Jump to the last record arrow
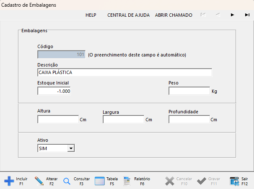Screen dimensions: 254x189 coord(247,15)
